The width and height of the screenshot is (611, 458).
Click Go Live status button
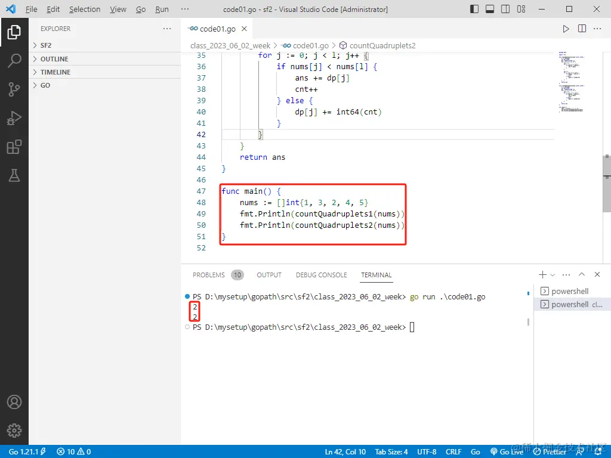(x=507, y=452)
